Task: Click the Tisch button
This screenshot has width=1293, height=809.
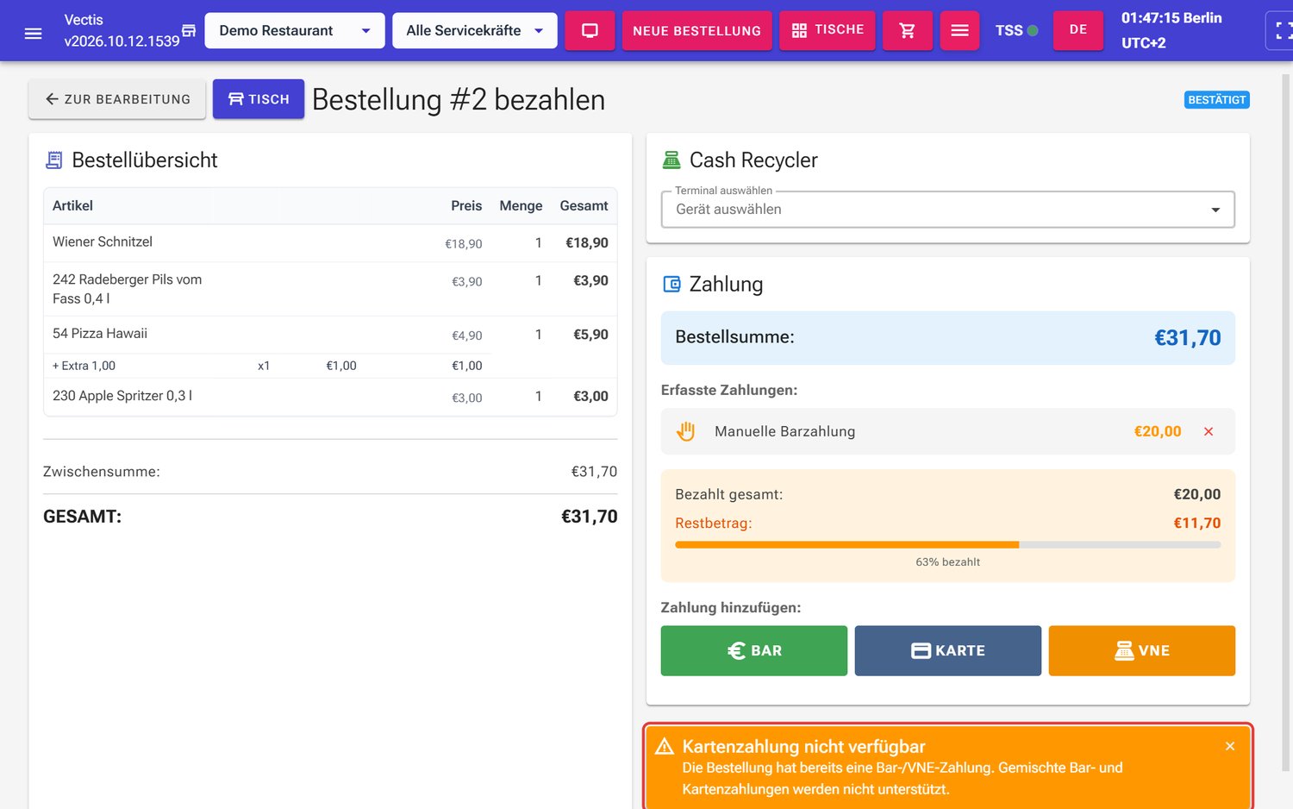Action: click(x=259, y=99)
